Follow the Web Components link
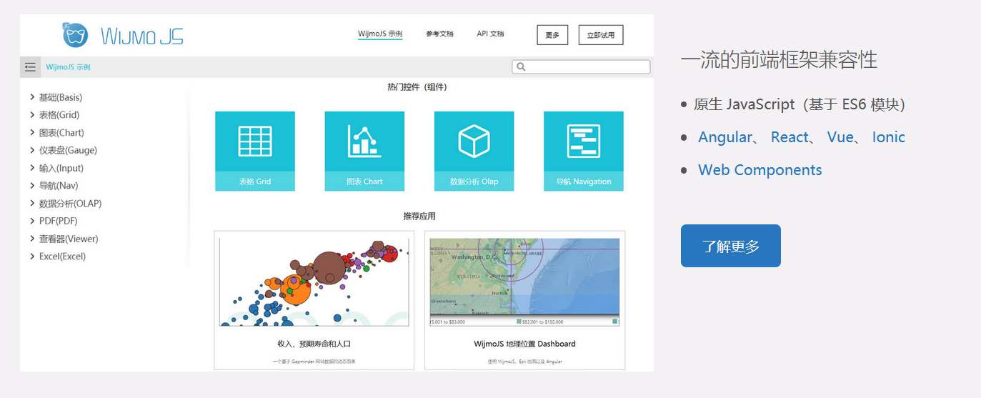 [x=760, y=170]
